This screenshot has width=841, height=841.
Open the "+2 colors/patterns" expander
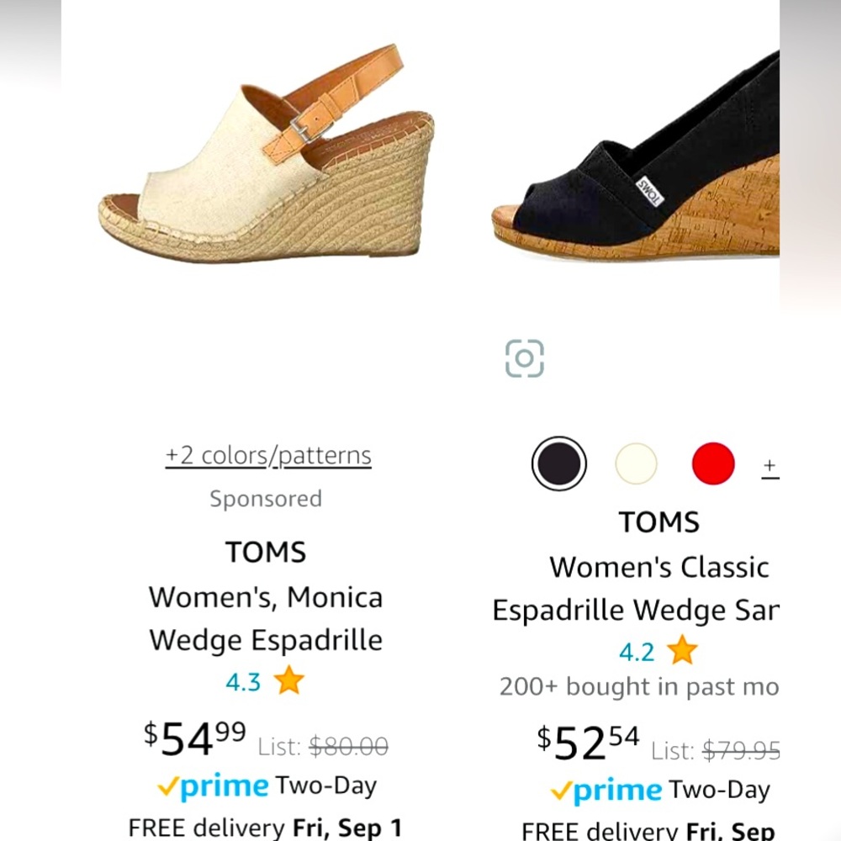pyautogui.click(x=266, y=454)
